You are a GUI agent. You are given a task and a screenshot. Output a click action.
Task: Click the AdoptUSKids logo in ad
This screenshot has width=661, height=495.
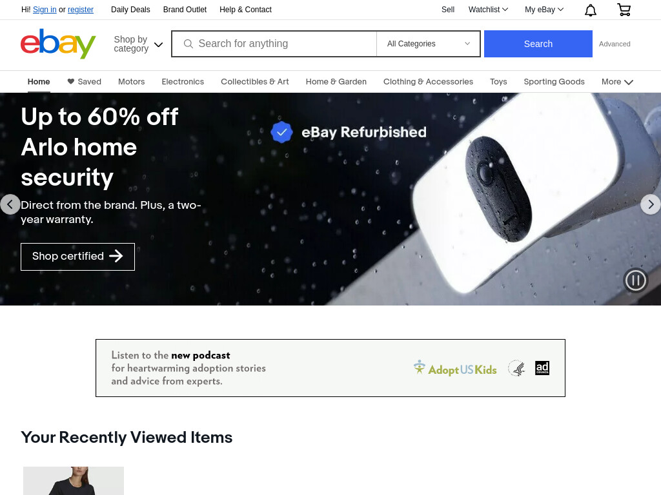point(455,368)
